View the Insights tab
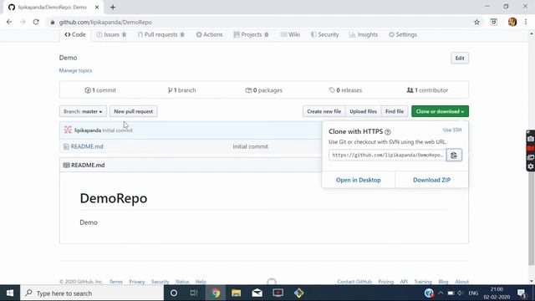The height and width of the screenshot is (301, 535). click(364, 35)
